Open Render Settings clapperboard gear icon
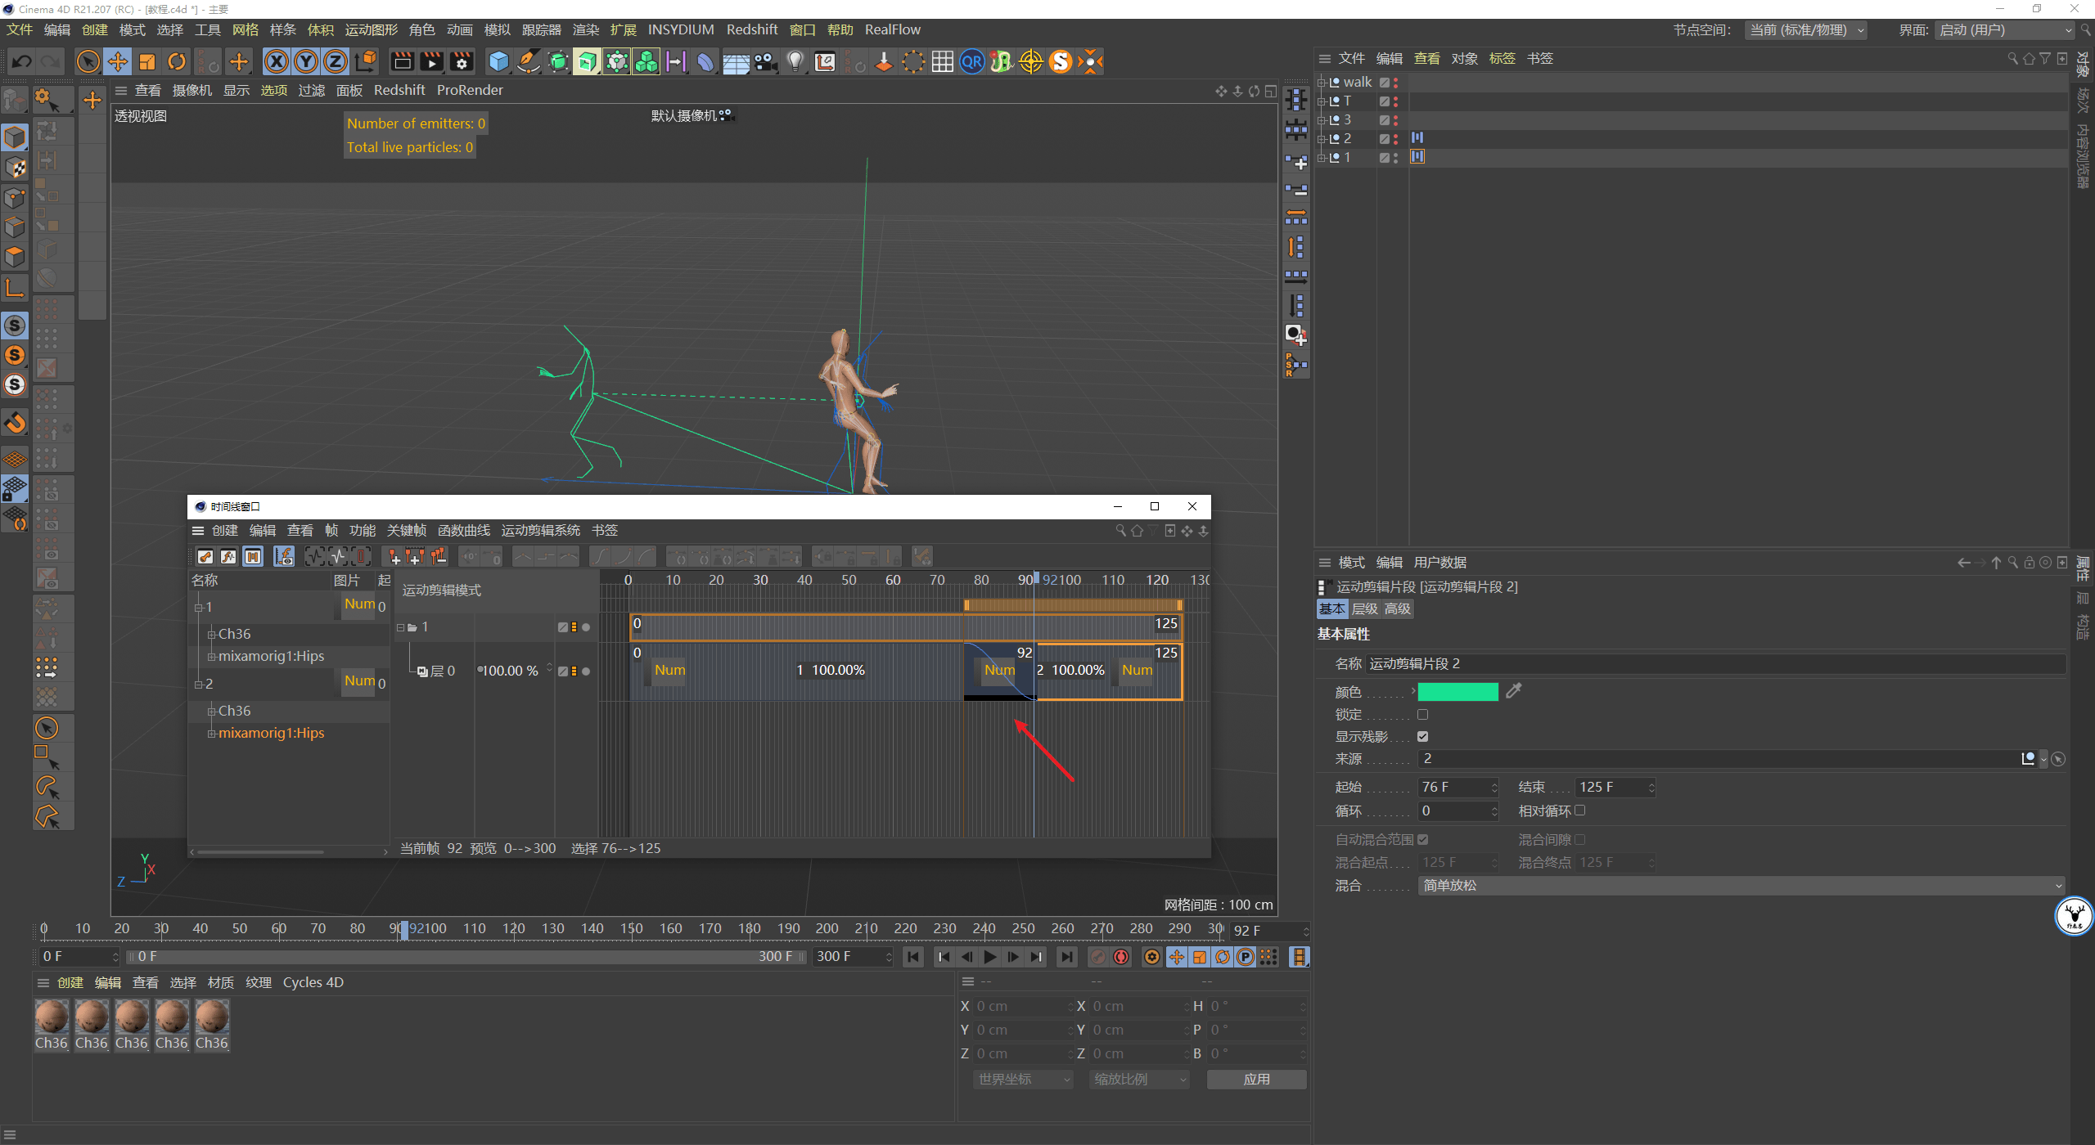The image size is (2095, 1145). tap(462, 61)
